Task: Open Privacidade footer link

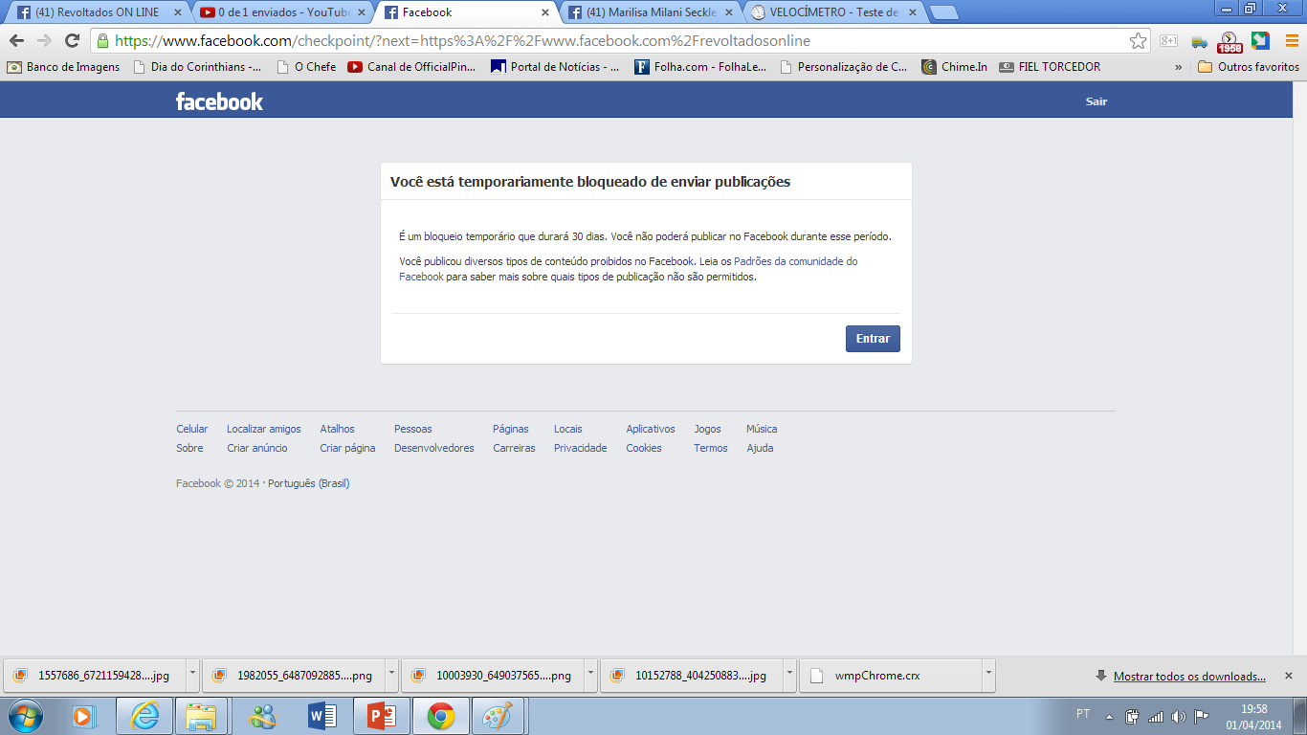Action: click(581, 448)
